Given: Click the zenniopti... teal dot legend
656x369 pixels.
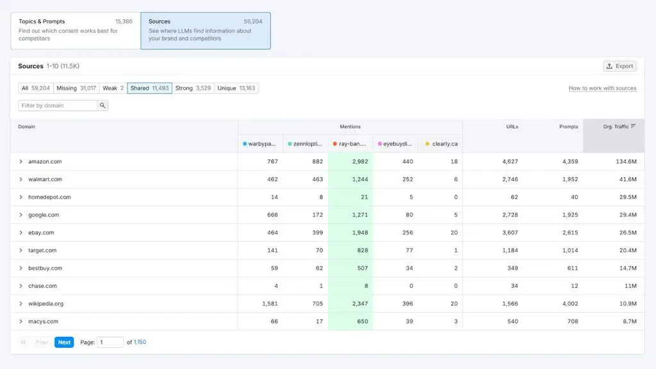Looking at the screenshot, I should click(290, 144).
